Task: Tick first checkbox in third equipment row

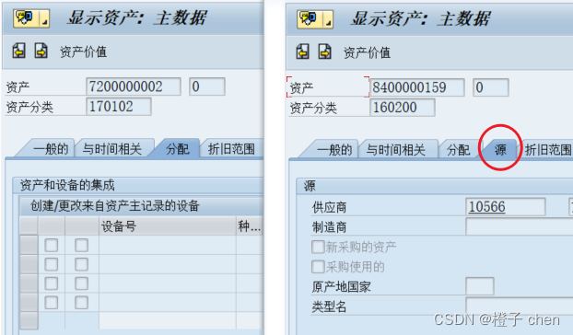Action: tap(52, 283)
